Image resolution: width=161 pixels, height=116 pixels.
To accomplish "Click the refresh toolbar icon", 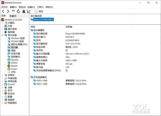I will tap(18, 11).
